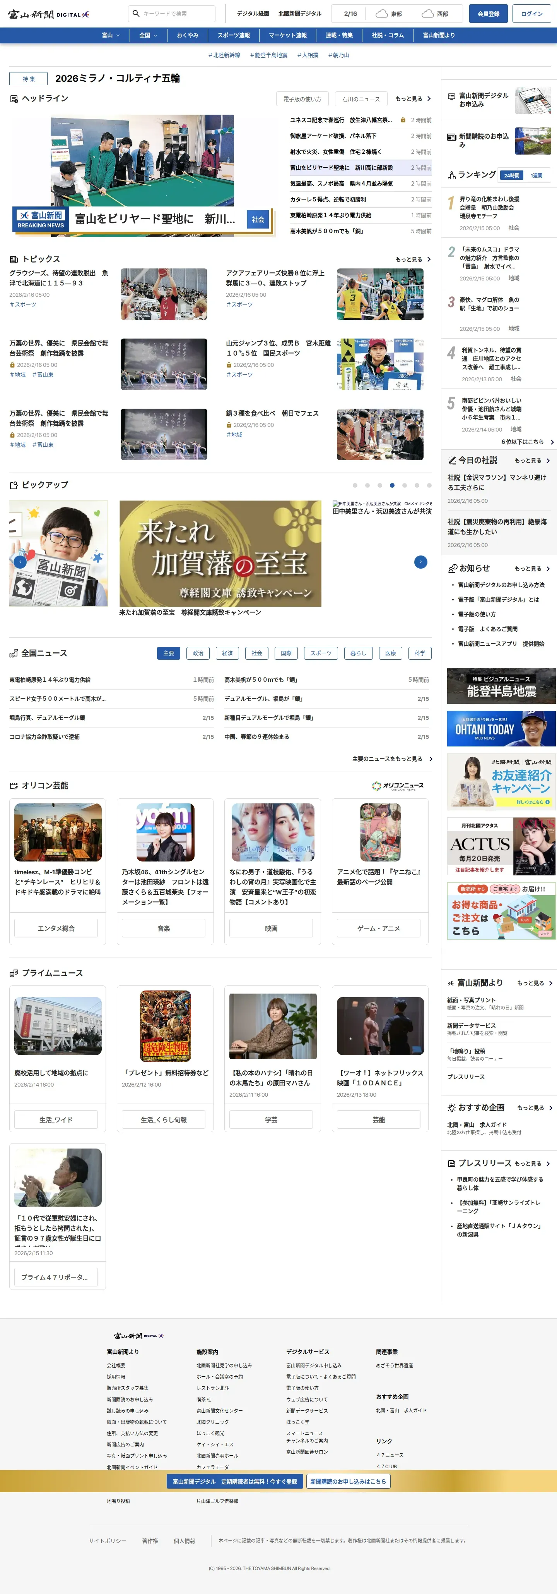This screenshot has width=557, height=1594.
Task: Select the fifth pickup carousel dot
Action: coord(404,486)
